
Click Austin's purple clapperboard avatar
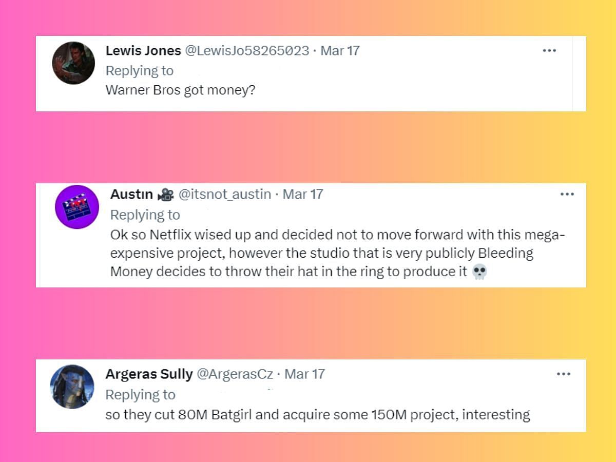point(77,207)
